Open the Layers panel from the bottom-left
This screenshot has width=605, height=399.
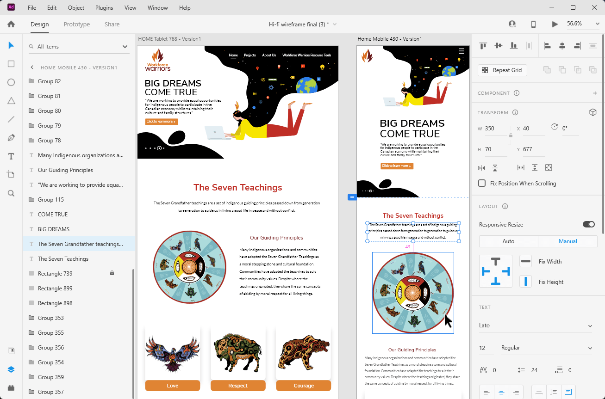coord(11,369)
